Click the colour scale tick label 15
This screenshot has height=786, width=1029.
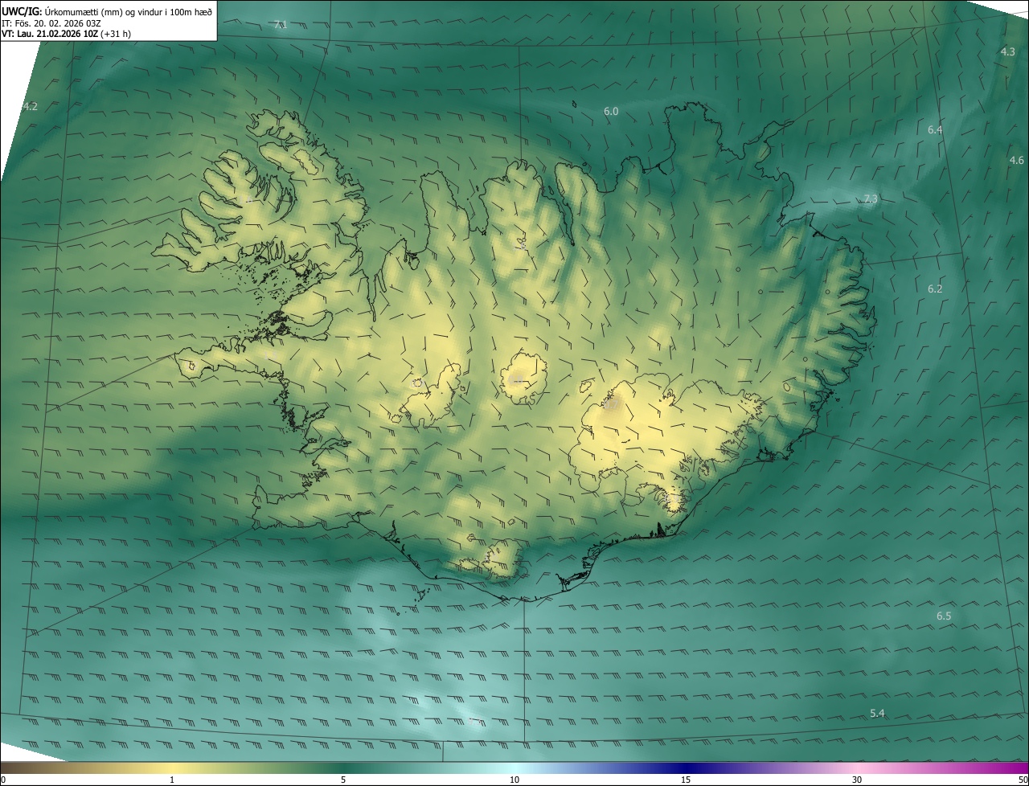pos(686,780)
